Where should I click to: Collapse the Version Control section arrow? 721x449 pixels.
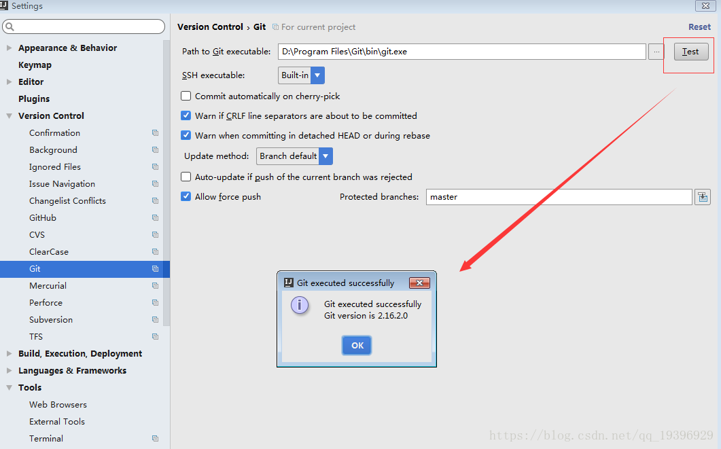pos(10,115)
